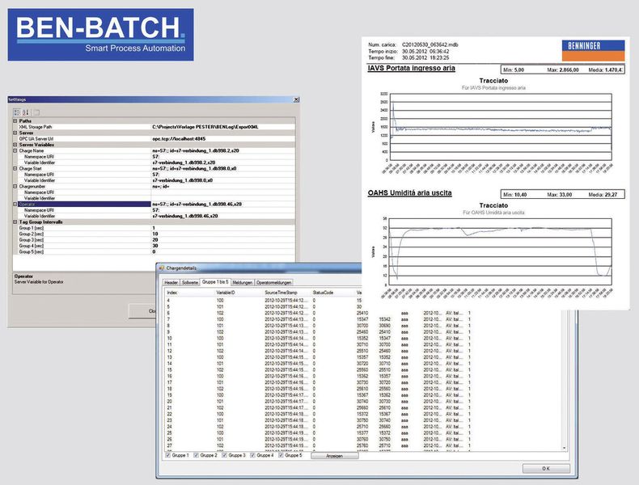Image resolution: width=639 pixels, height=485 pixels.
Task: Close the Settings window with X
Action: 296,99
